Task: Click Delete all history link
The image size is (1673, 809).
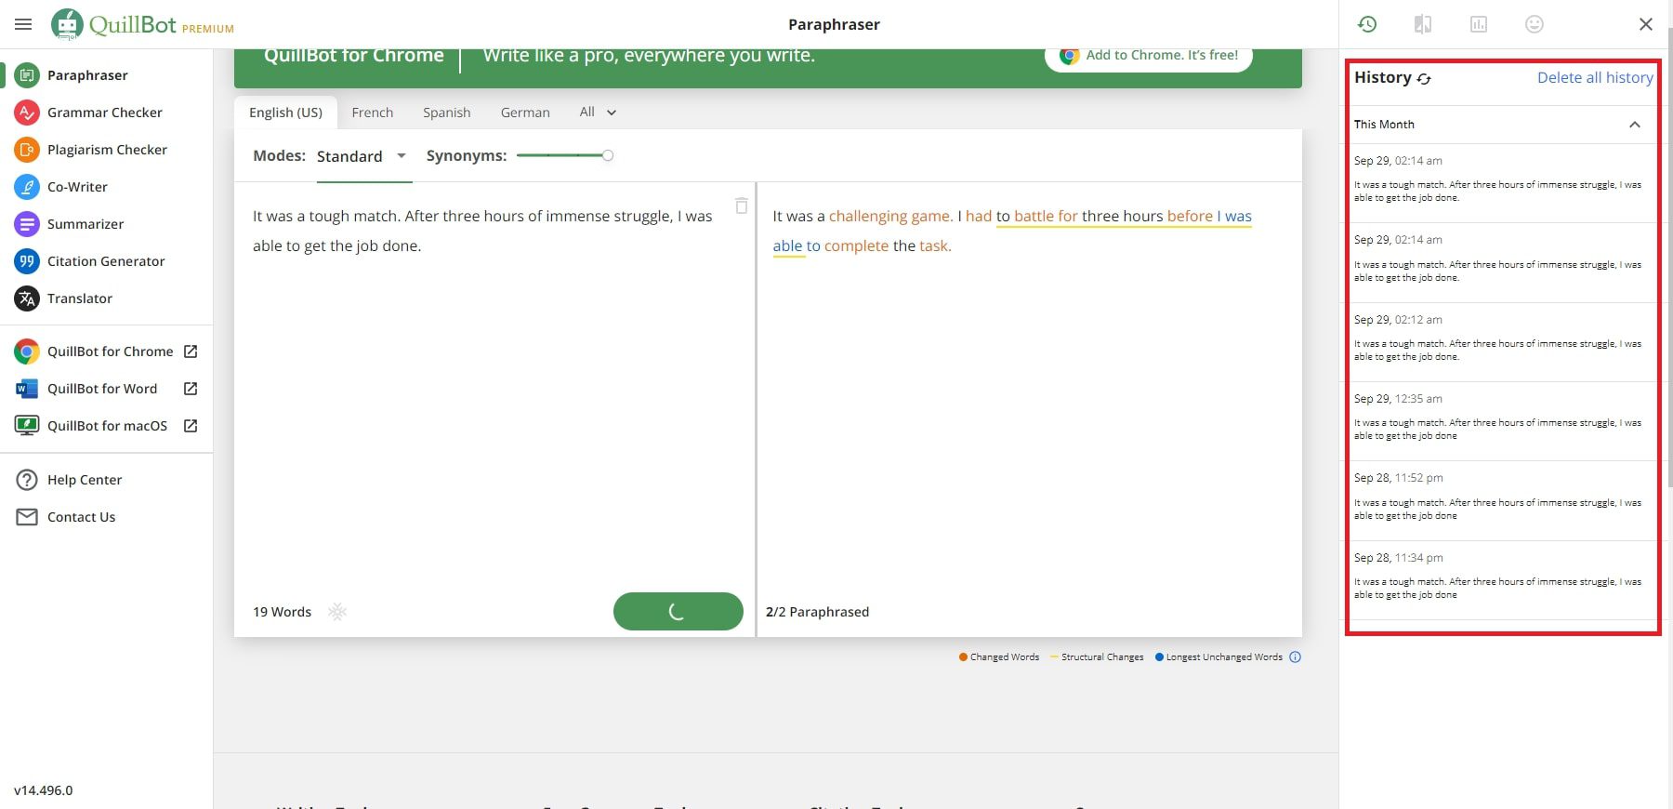Action: coord(1595,78)
